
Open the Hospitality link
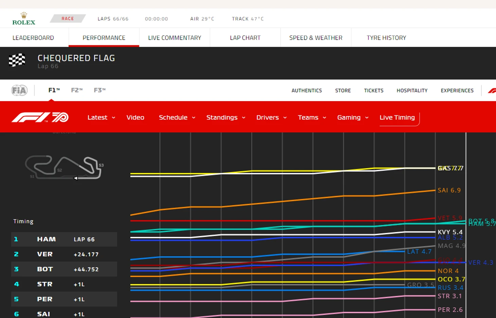pyautogui.click(x=412, y=91)
